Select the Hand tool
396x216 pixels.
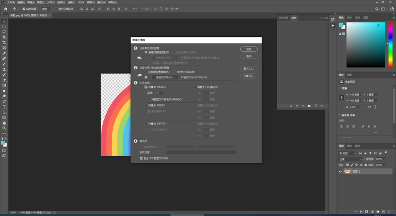point(4,123)
